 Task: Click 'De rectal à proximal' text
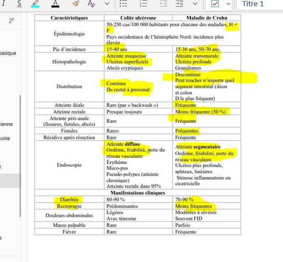128,90
